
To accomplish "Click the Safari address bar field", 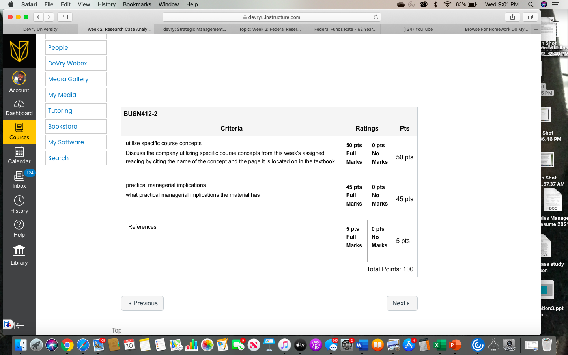I will click(x=271, y=17).
